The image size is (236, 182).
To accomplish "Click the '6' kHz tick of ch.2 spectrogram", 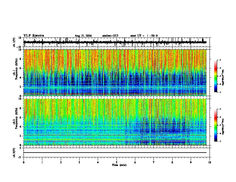I will 21,117.
